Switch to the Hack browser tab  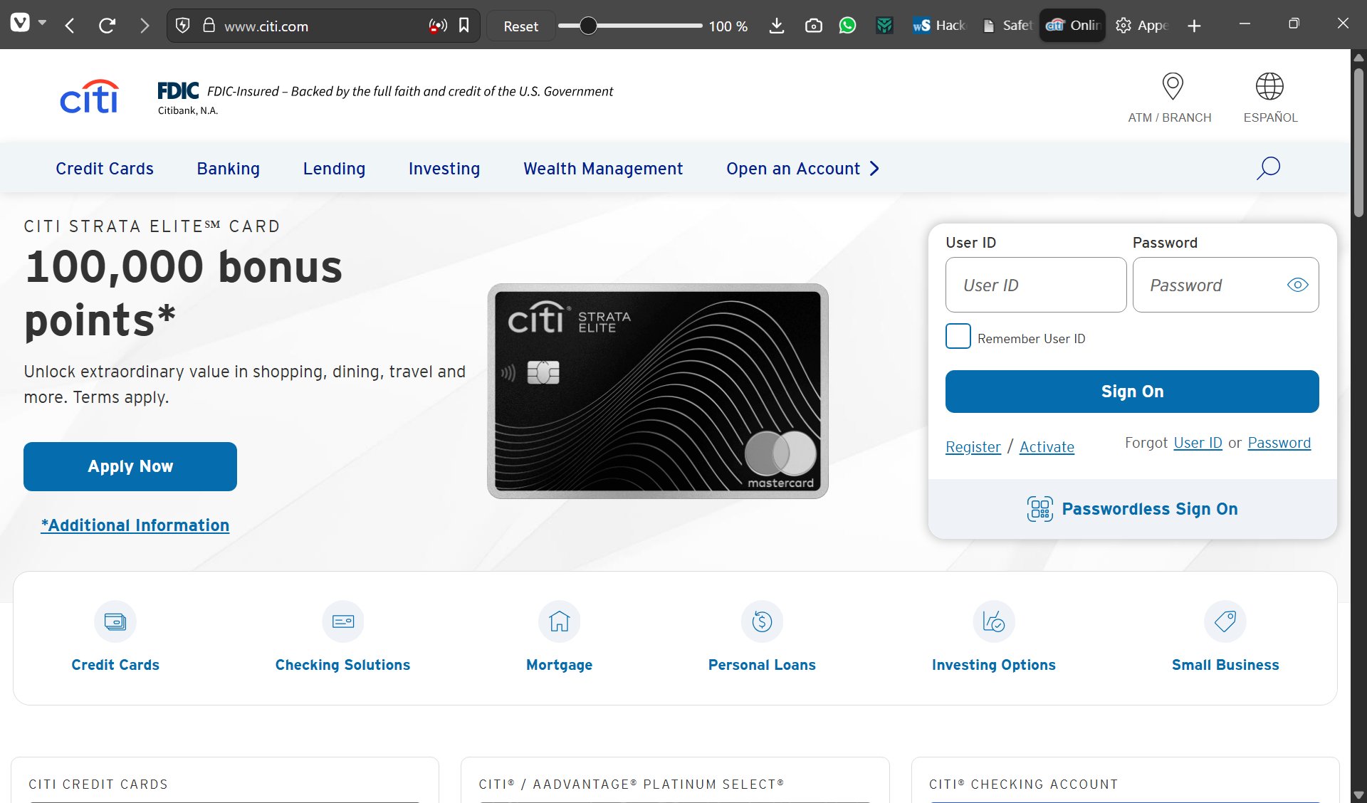click(x=938, y=26)
